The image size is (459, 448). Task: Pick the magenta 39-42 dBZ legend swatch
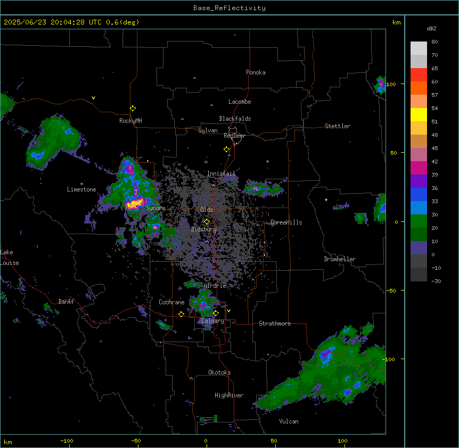click(x=419, y=168)
